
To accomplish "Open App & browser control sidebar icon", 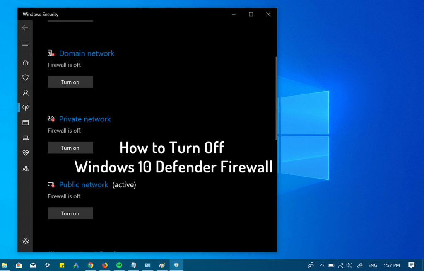I will coord(25,123).
